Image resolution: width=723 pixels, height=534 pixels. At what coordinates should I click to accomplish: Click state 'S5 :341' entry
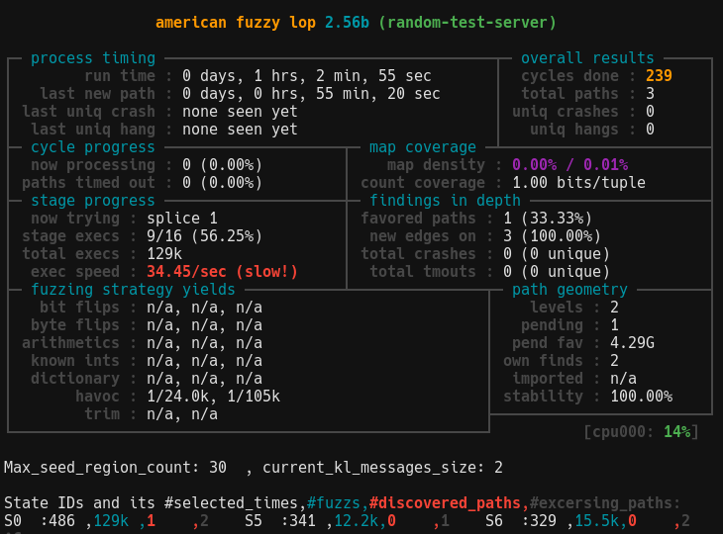[280, 520]
